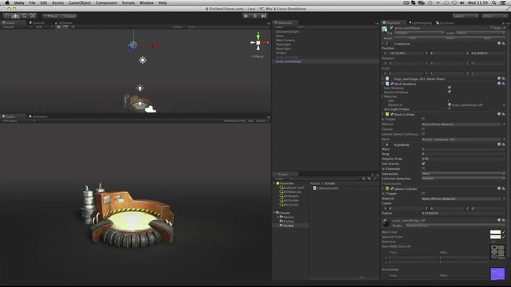Image resolution: width=511 pixels, height=287 pixels.
Task: Open the Tag dropdown in Inspector
Action: click(419, 33)
